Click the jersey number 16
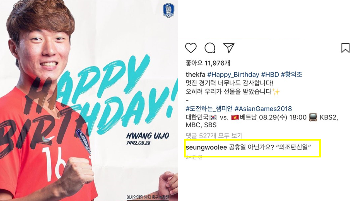This screenshot has width=357, height=201. coord(52,163)
